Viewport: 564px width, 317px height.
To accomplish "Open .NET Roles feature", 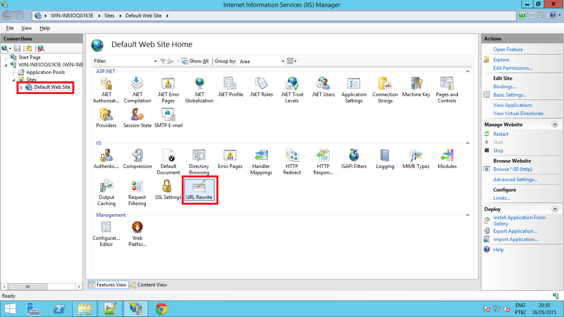I will (x=261, y=87).
